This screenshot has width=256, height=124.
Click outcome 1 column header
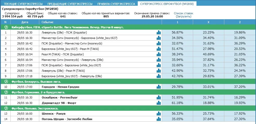pos(178,22)
